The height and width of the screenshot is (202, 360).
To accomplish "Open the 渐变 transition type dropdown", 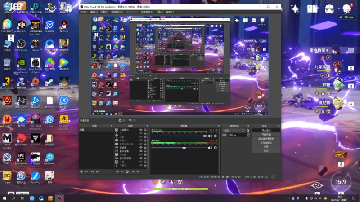I will pos(234,131).
